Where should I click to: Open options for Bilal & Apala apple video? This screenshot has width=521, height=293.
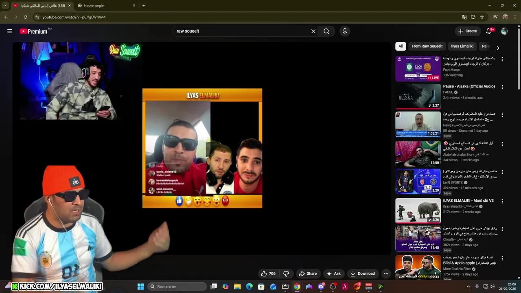[x=502, y=258]
